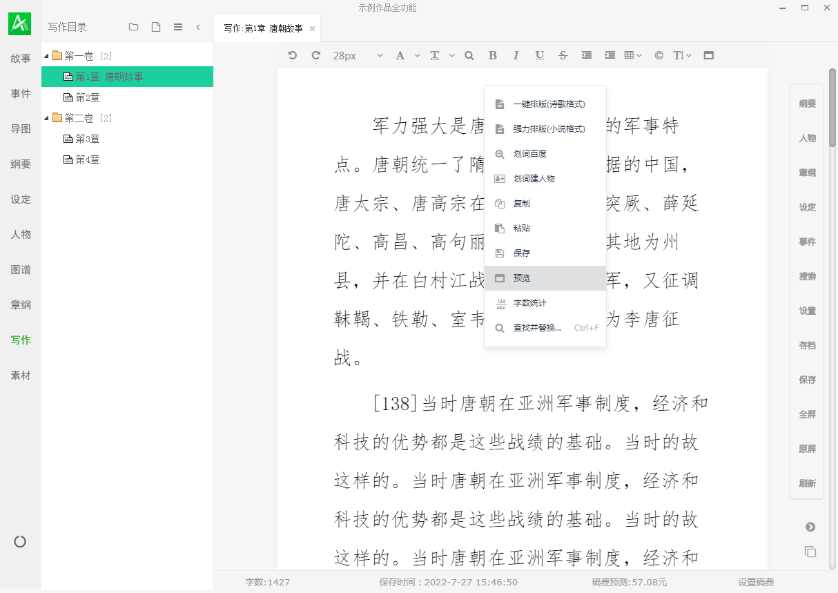Image resolution: width=838 pixels, height=593 pixels.
Task: Click new document icon in 写作目录 header
Action: [156, 27]
